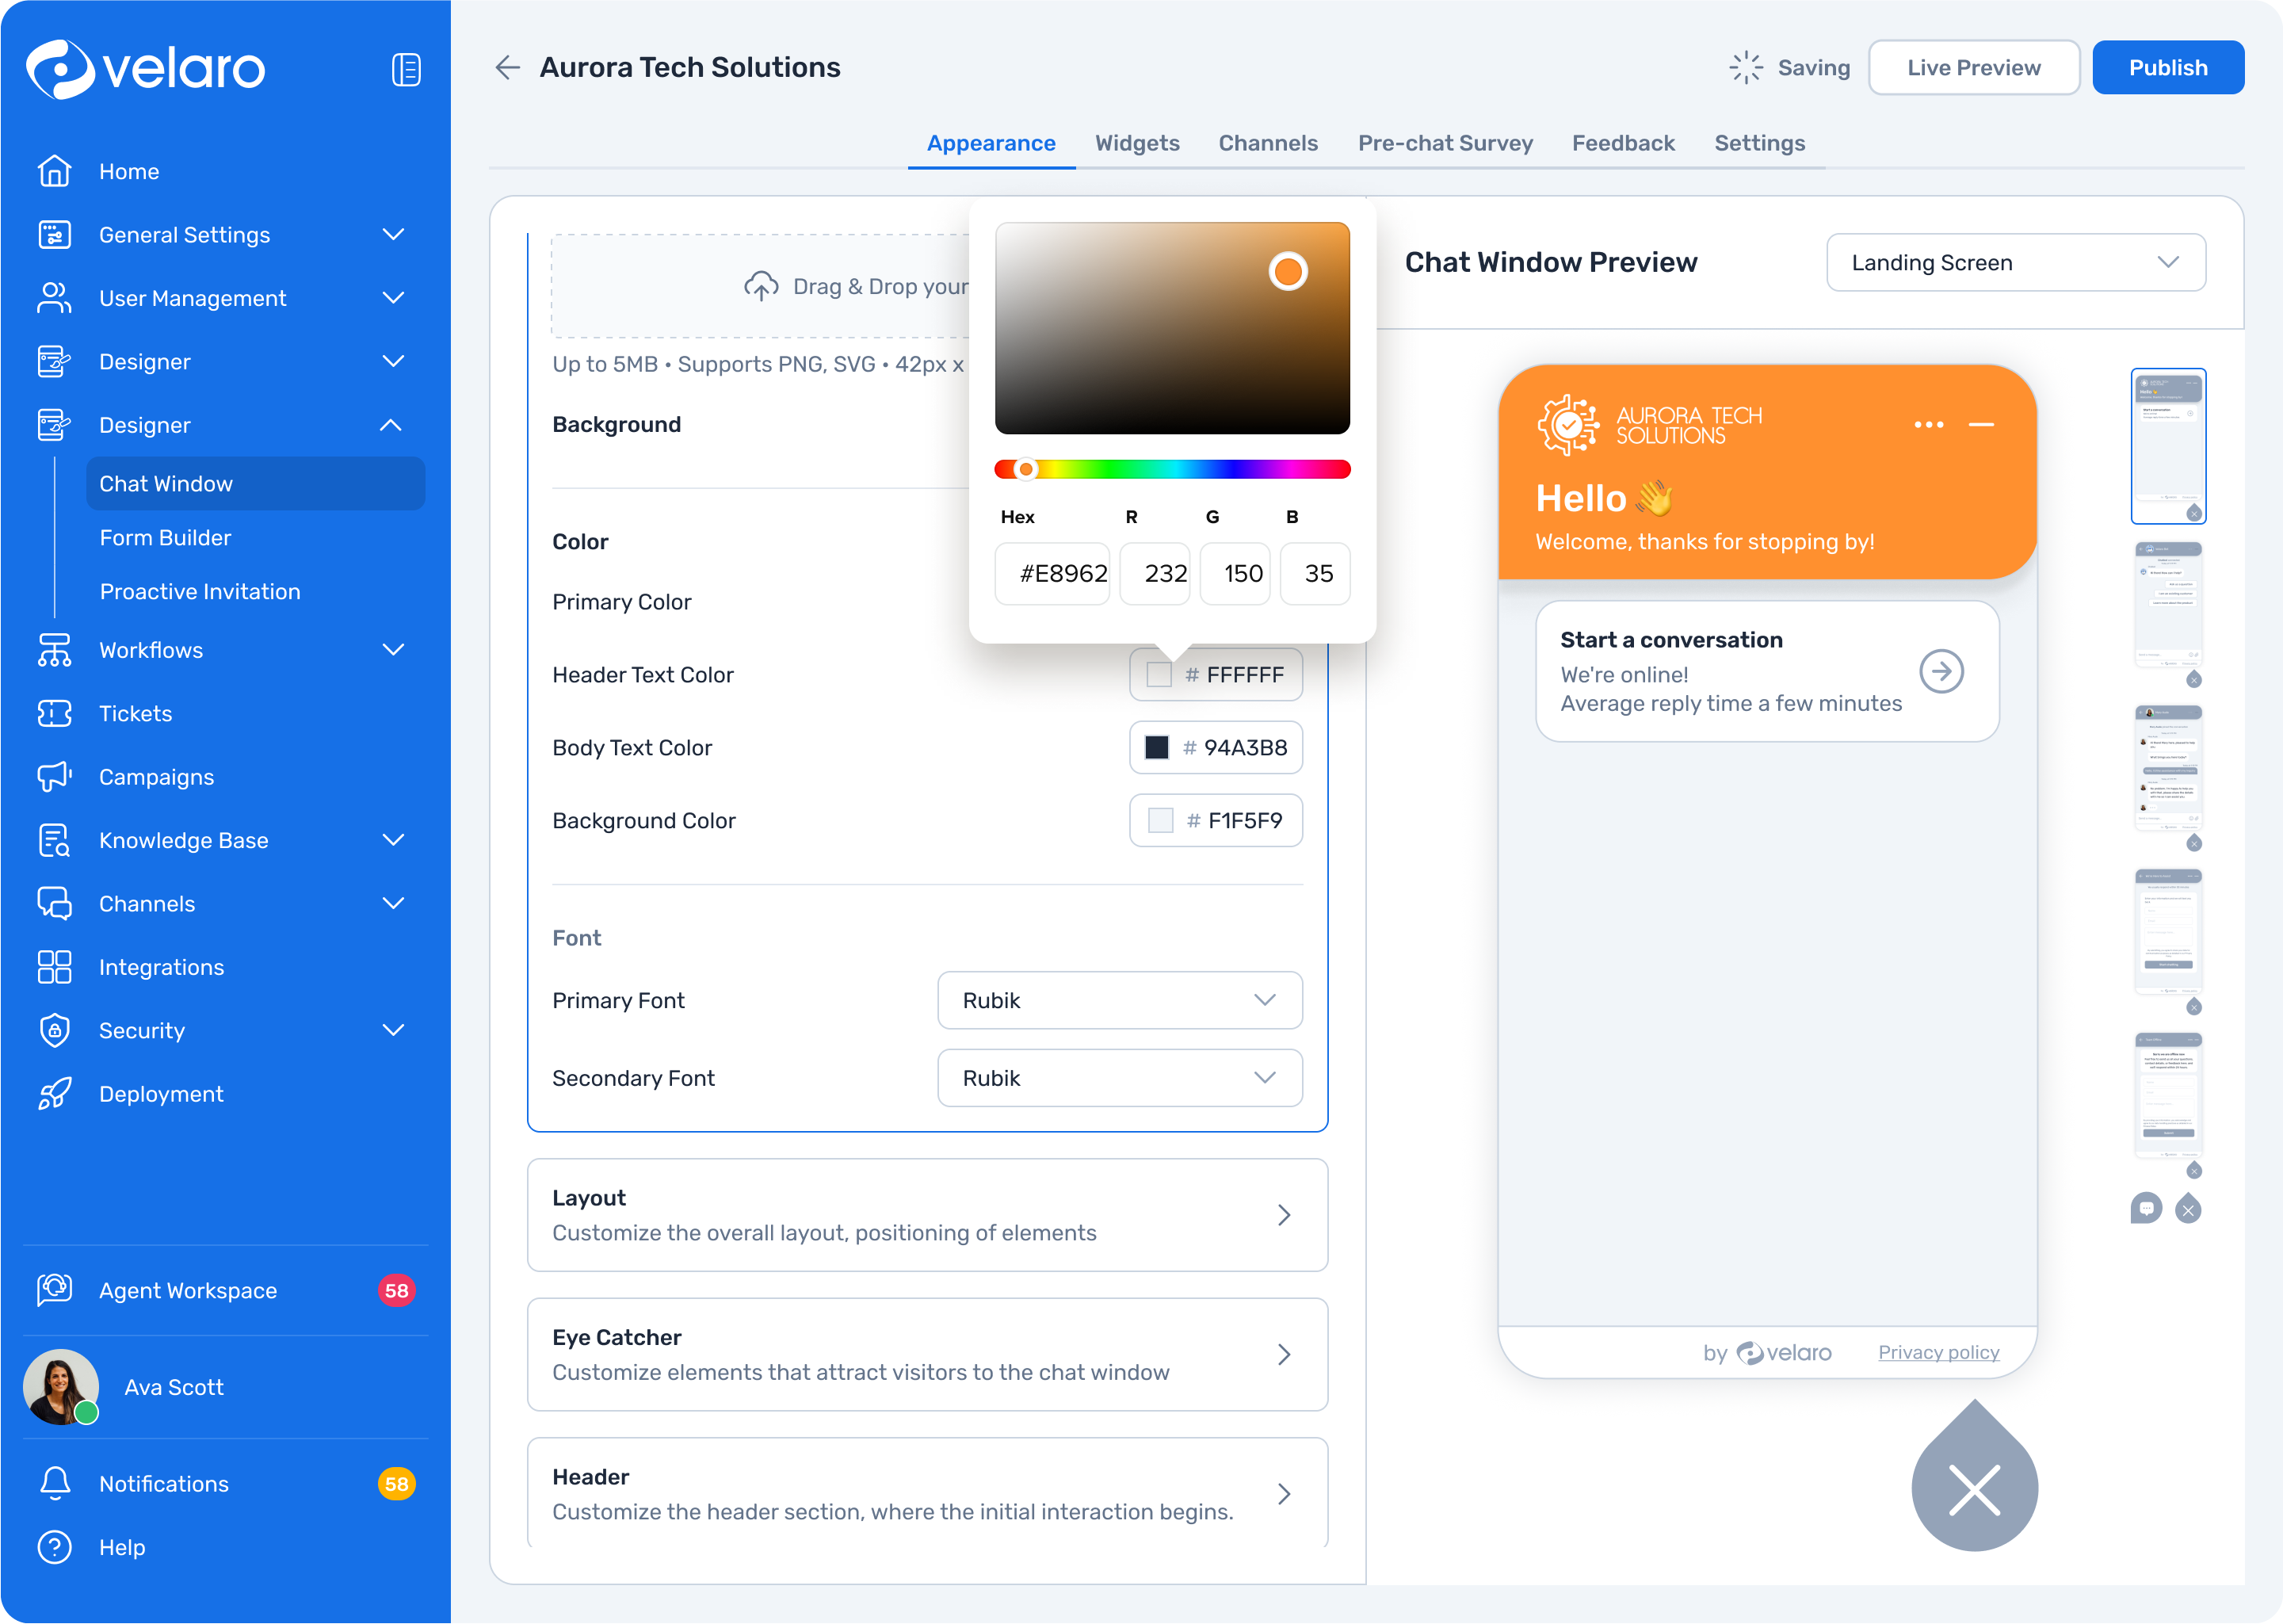Open Home from the sidebar
The image size is (2283, 1624).
(x=129, y=171)
